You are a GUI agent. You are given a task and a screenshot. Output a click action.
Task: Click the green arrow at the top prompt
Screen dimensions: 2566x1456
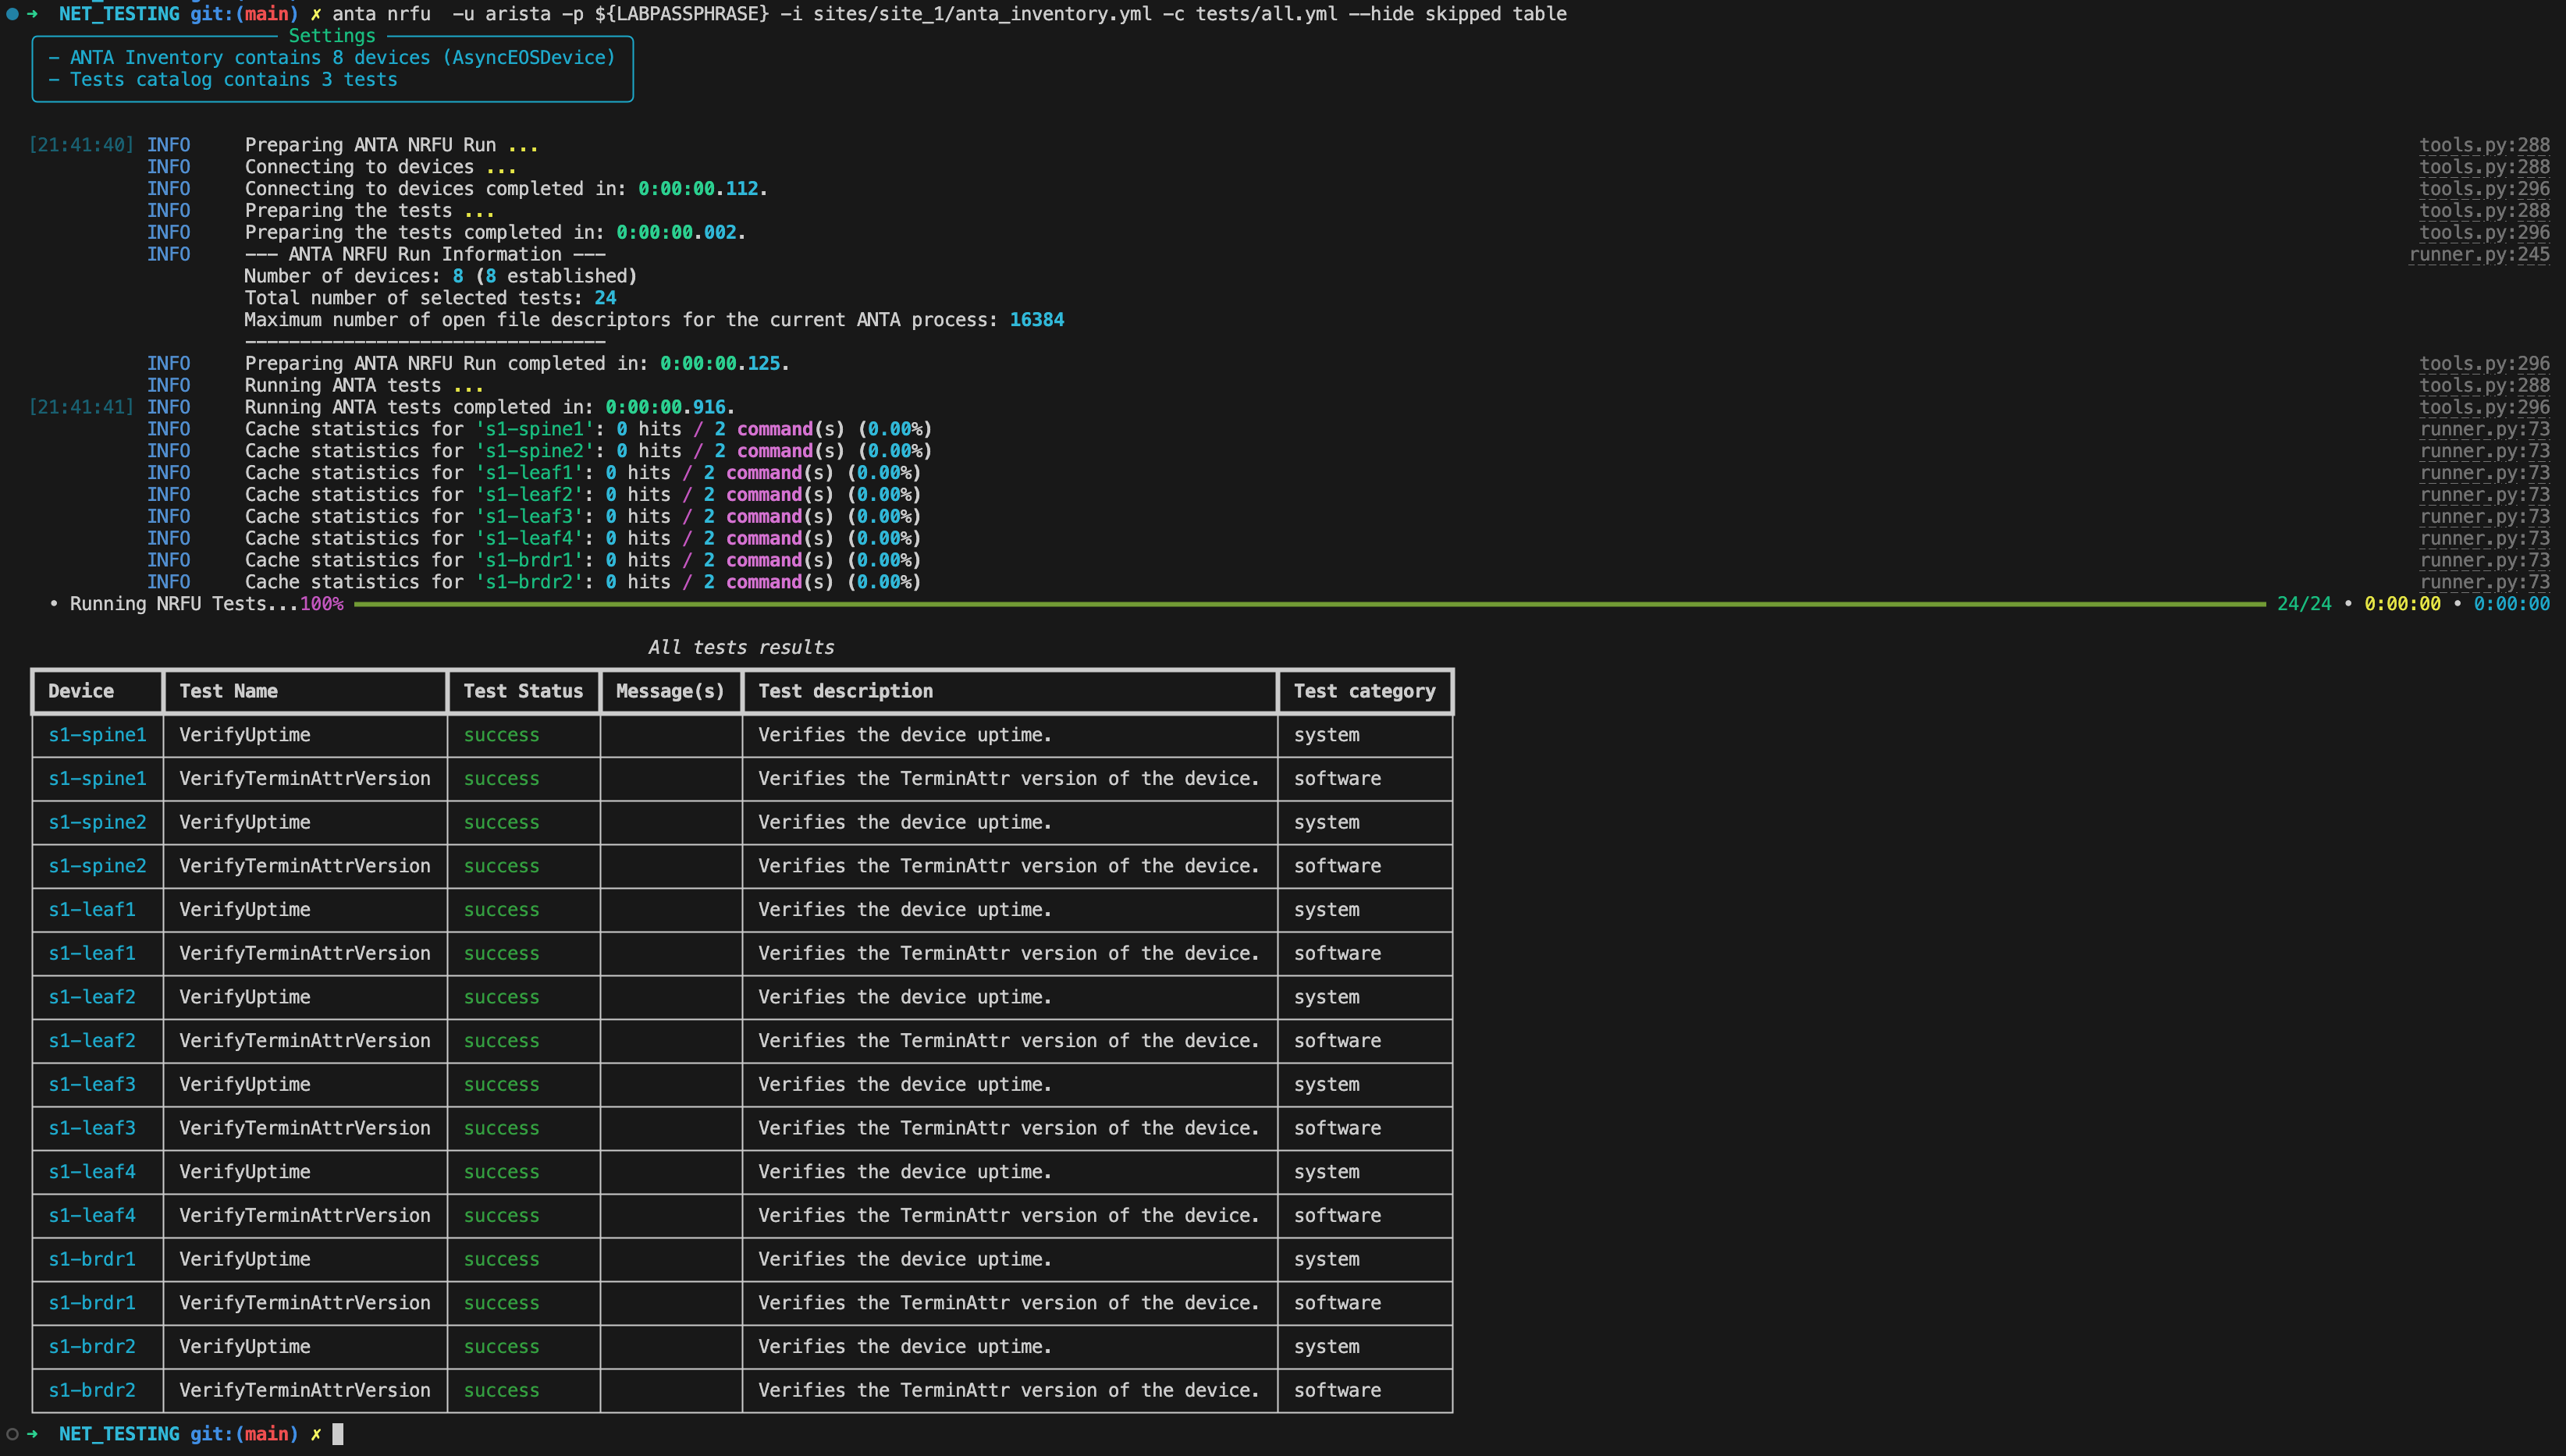(x=32, y=14)
